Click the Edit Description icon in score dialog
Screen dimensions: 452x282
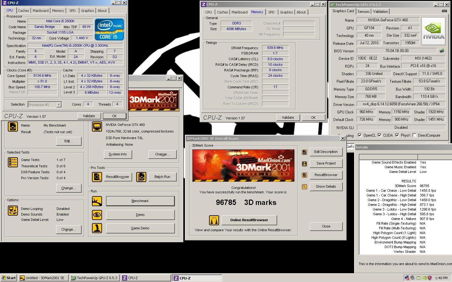(304, 152)
